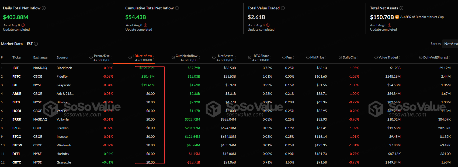Click the $403.88M daily inflow total
458x167 pixels.
click(16, 17)
